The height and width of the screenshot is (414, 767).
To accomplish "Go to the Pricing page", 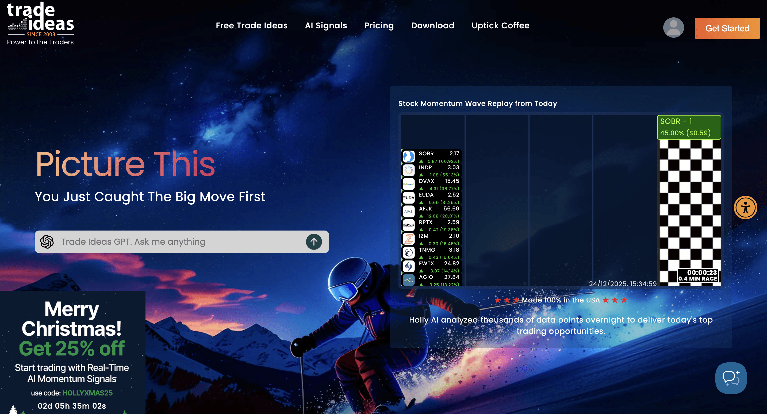I will coord(379,26).
